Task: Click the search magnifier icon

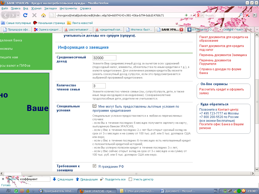Action: point(241,15)
